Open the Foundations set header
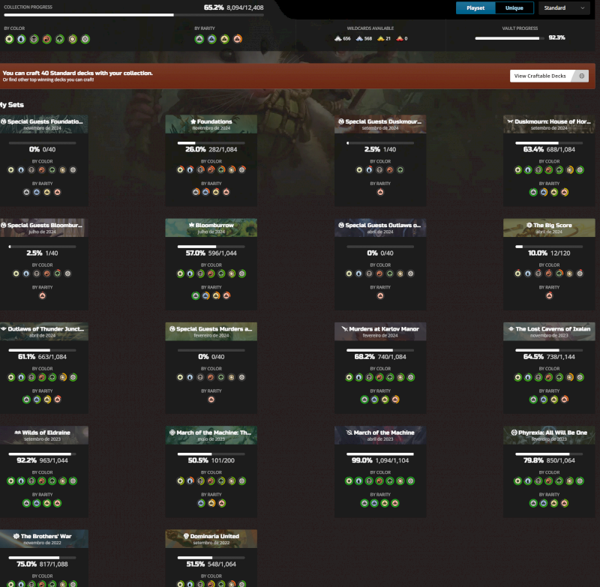Screen dimensions: 600x587 [211, 124]
